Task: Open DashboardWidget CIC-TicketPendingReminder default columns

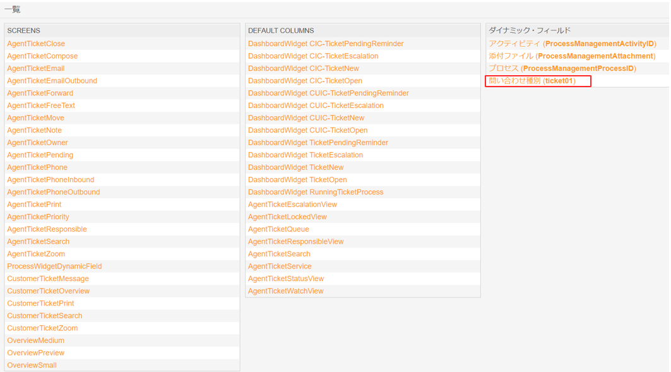Action: point(326,44)
